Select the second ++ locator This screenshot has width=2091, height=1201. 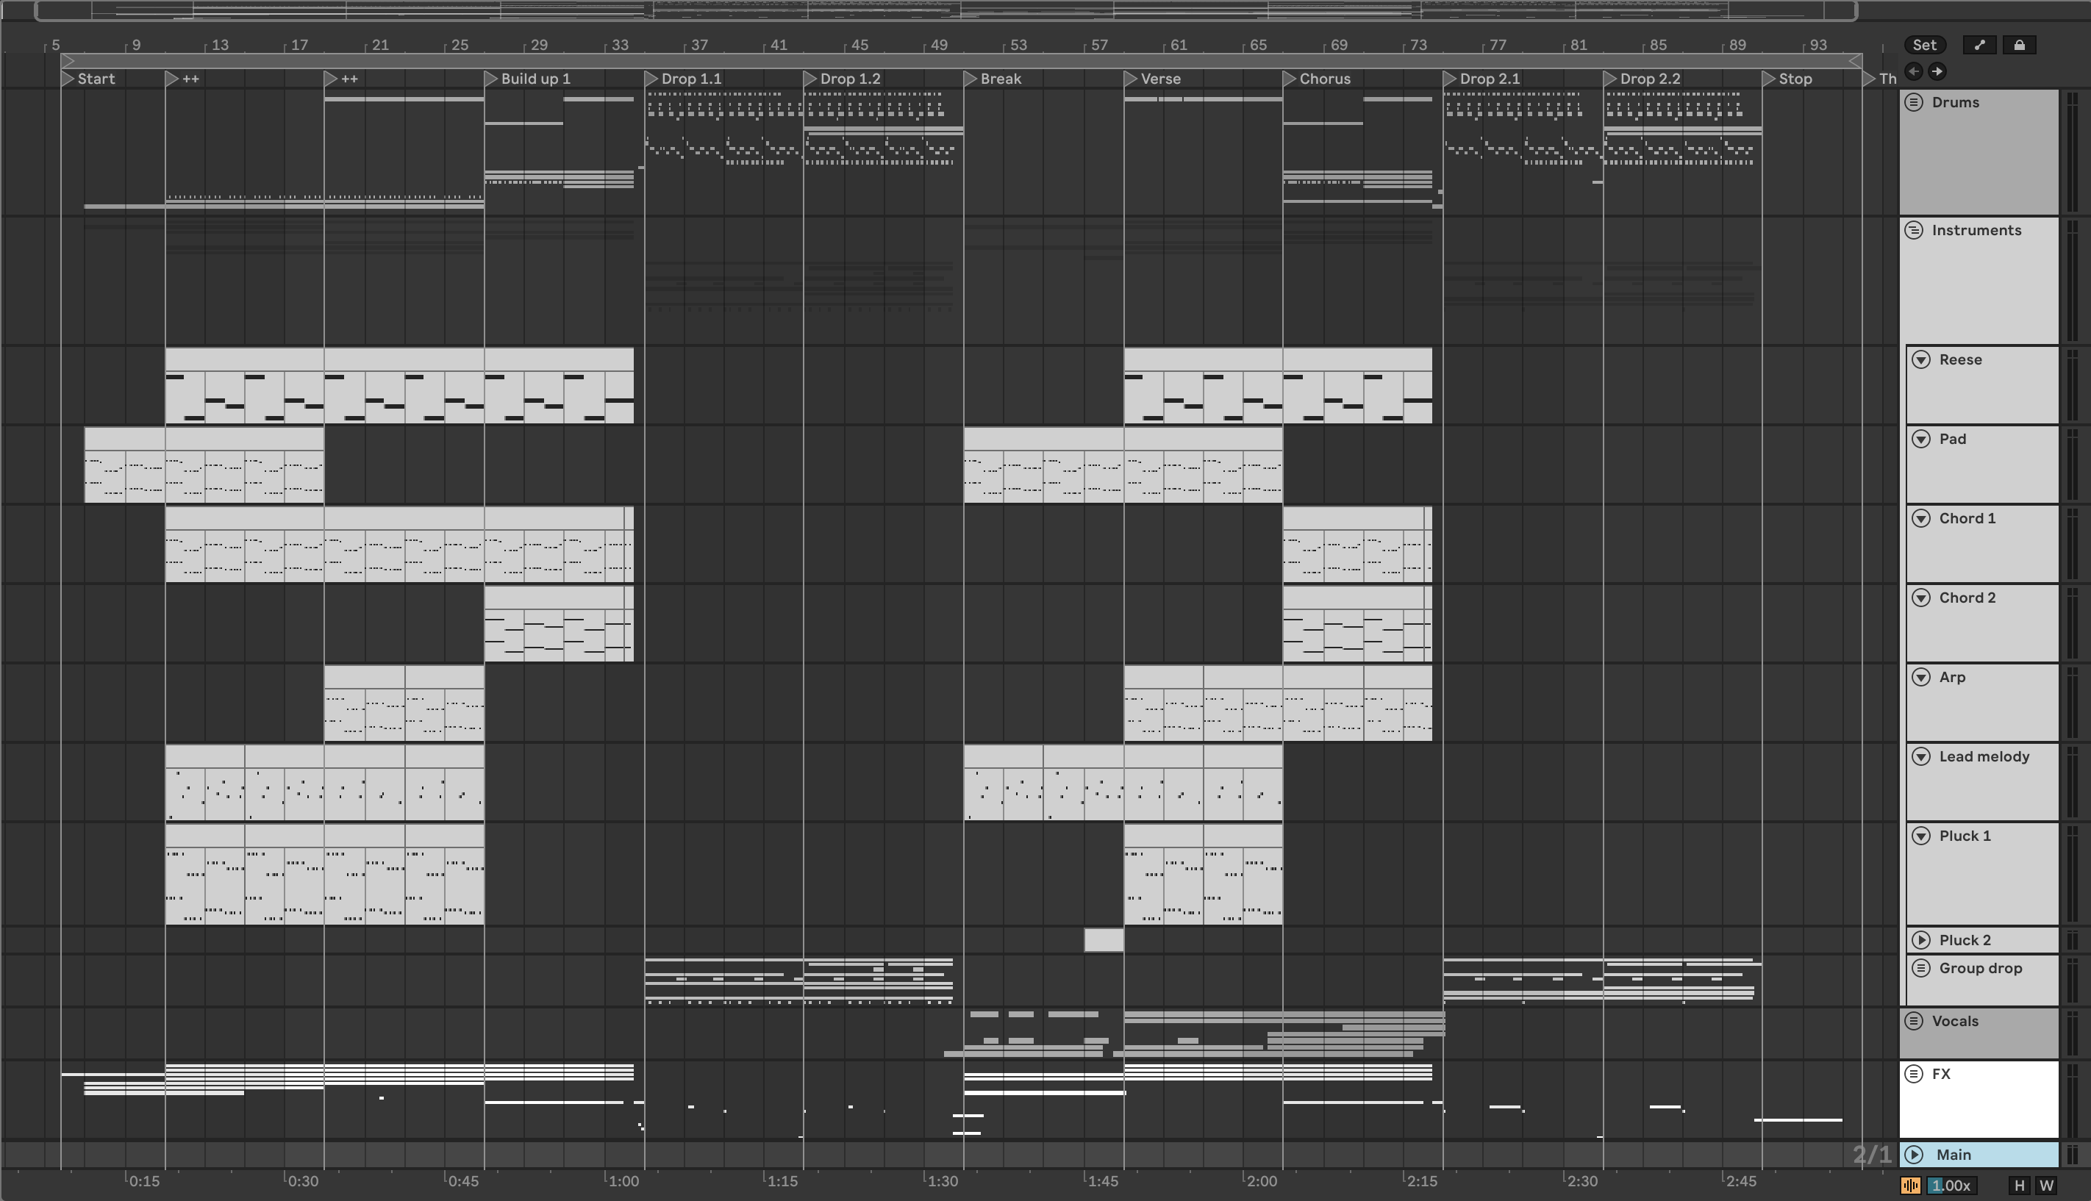[343, 79]
